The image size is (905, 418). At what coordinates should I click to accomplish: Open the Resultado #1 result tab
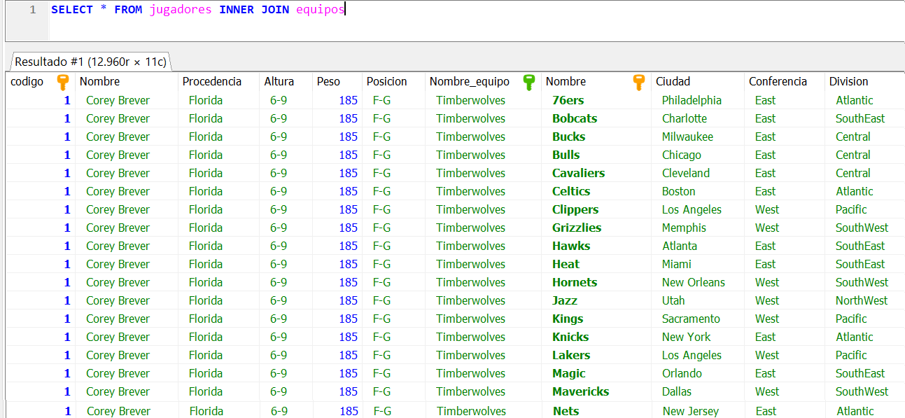[x=91, y=62]
